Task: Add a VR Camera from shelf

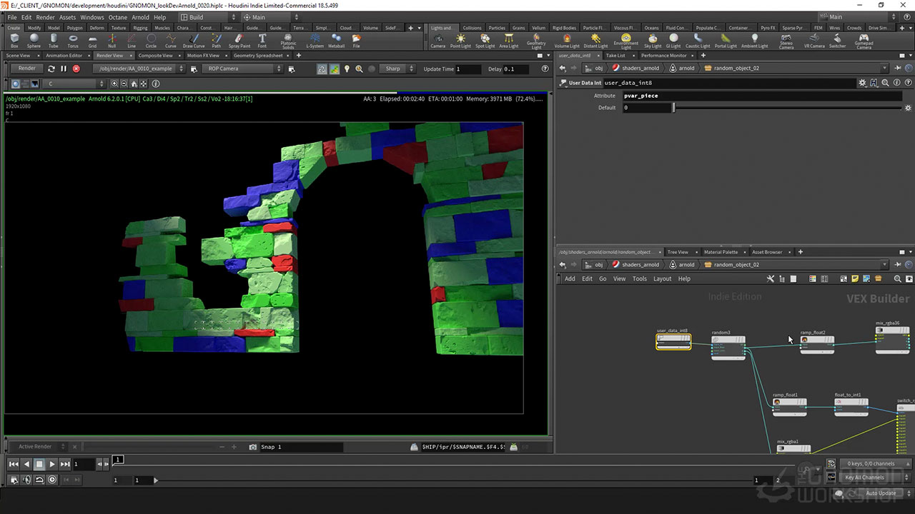Action: click(814, 40)
